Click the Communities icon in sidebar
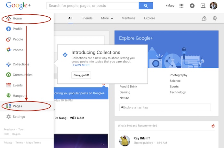 pyautogui.click(x=8, y=75)
